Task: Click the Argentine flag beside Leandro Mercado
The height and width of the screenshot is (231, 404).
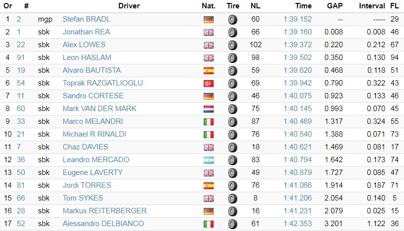Action: [209, 160]
